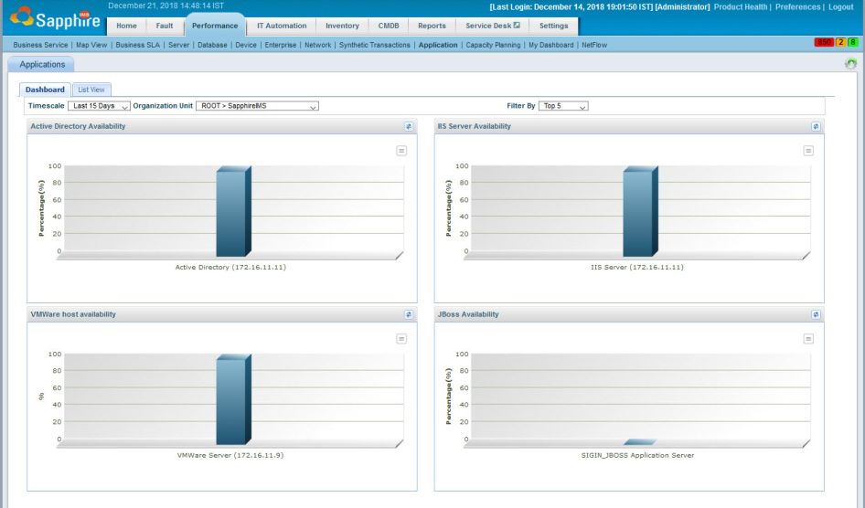Click the Logout link
Screen dimensions: 865x508
[x=840, y=7]
